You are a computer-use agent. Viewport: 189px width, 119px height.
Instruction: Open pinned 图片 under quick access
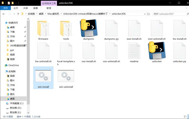pos(12,41)
